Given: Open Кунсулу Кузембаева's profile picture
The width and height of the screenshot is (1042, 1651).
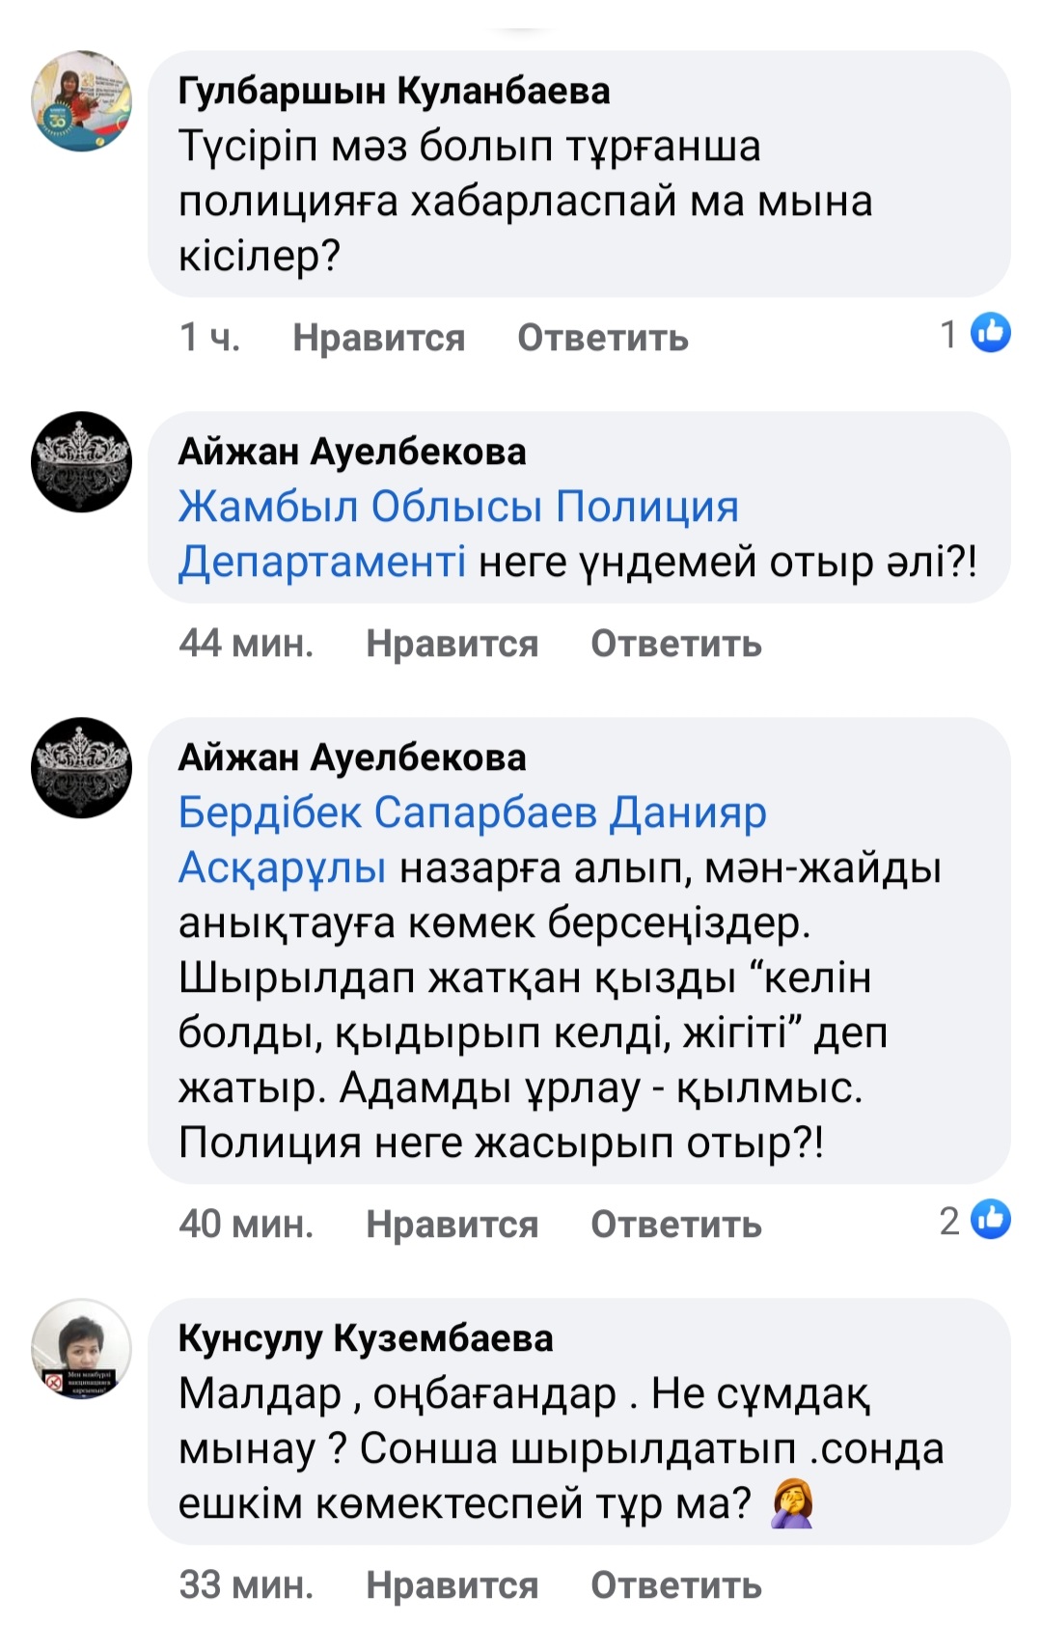Looking at the screenshot, I should pos(82,1349).
